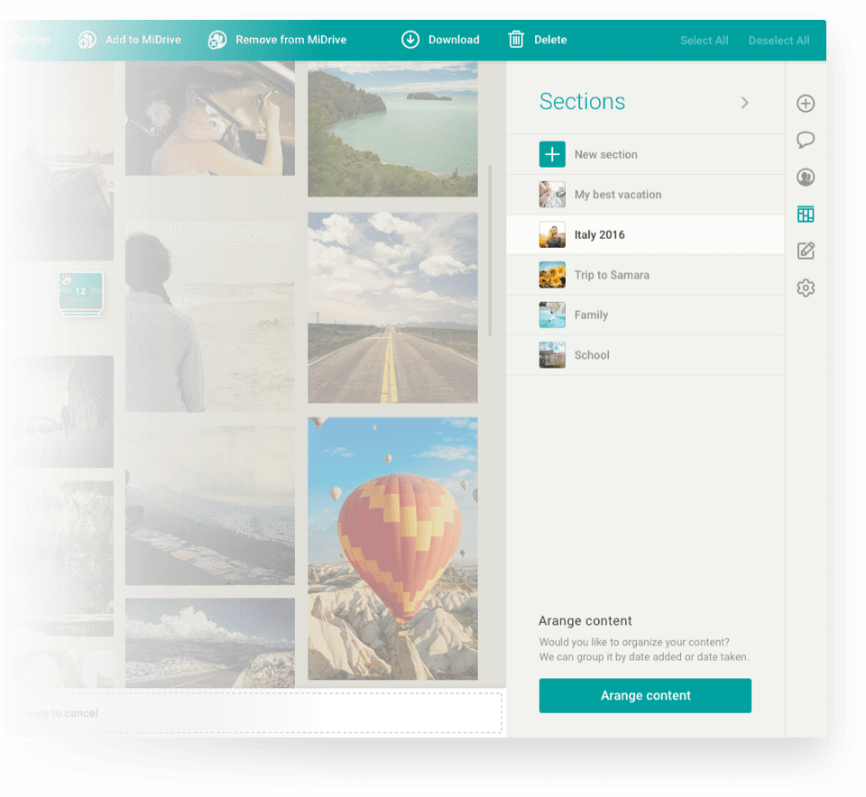Image resolution: width=866 pixels, height=797 pixels.
Task: Click Deselect All in the toolbar
Action: click(x=778, y=41)
